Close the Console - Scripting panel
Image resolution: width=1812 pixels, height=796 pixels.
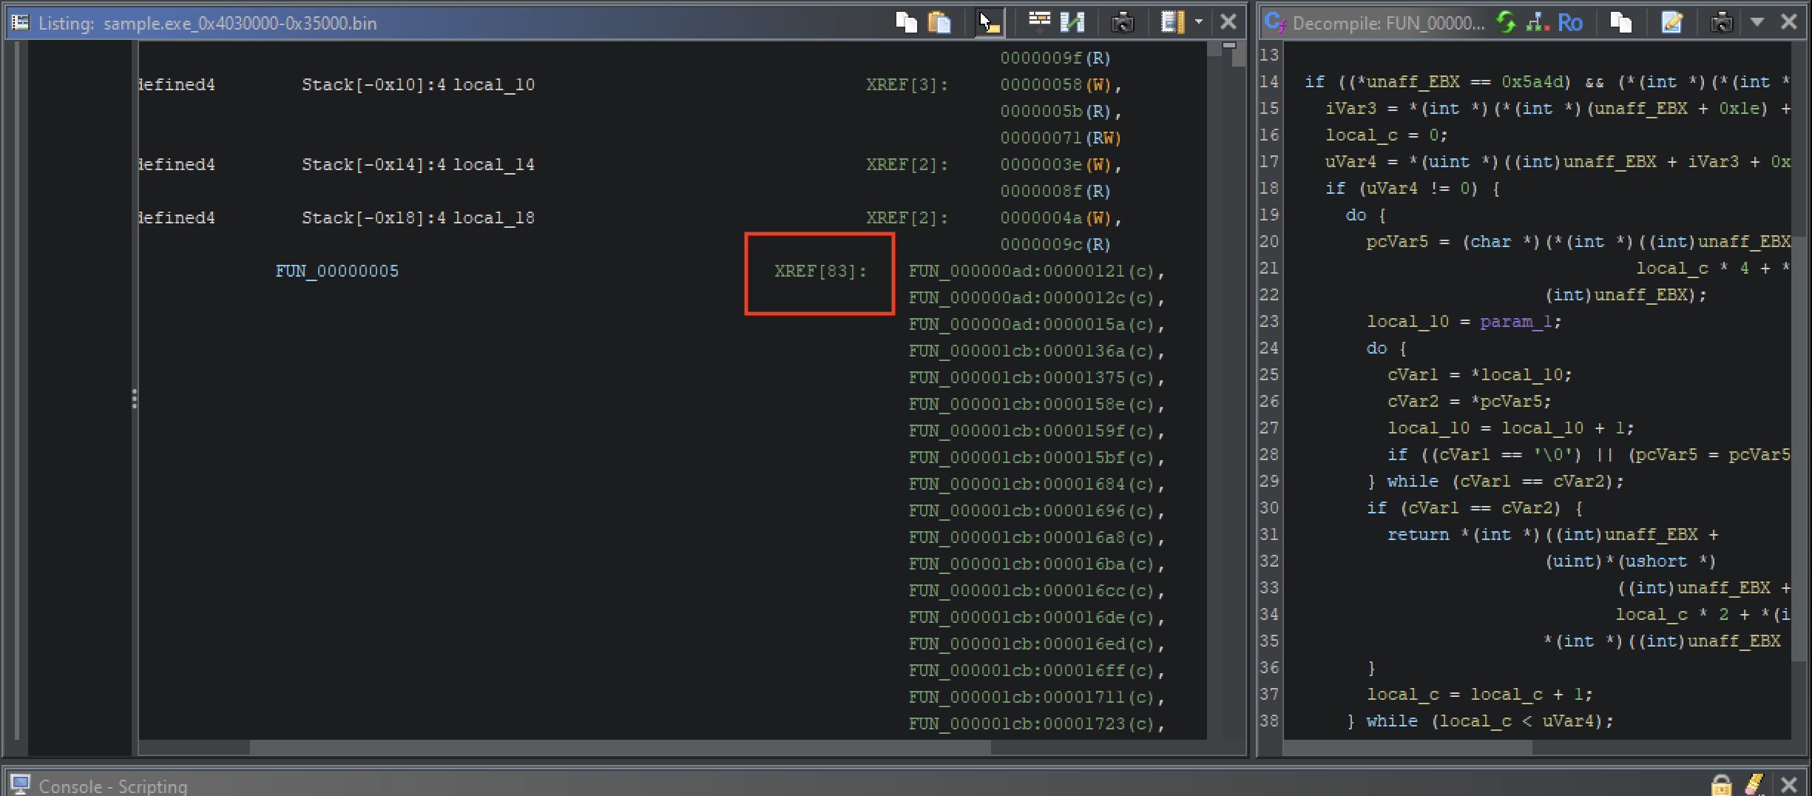pyautogui.click(x=1788, y=785)
